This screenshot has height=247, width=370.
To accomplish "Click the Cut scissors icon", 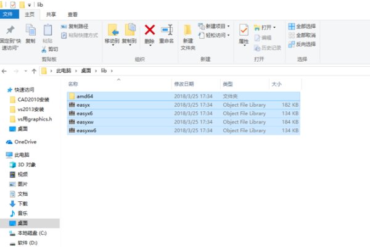I will (x=44, y=49).
